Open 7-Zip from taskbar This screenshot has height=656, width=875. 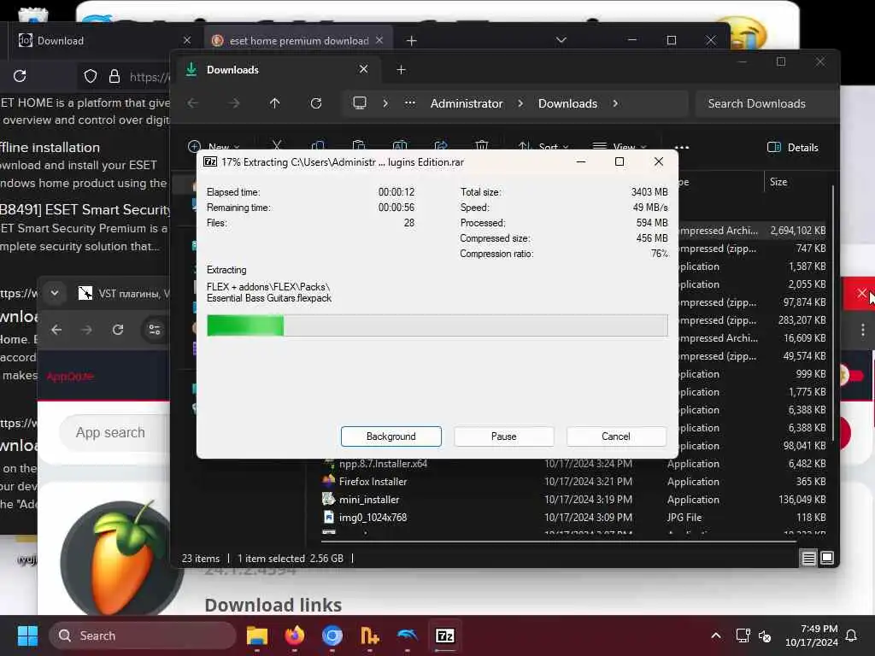(444, 635)
